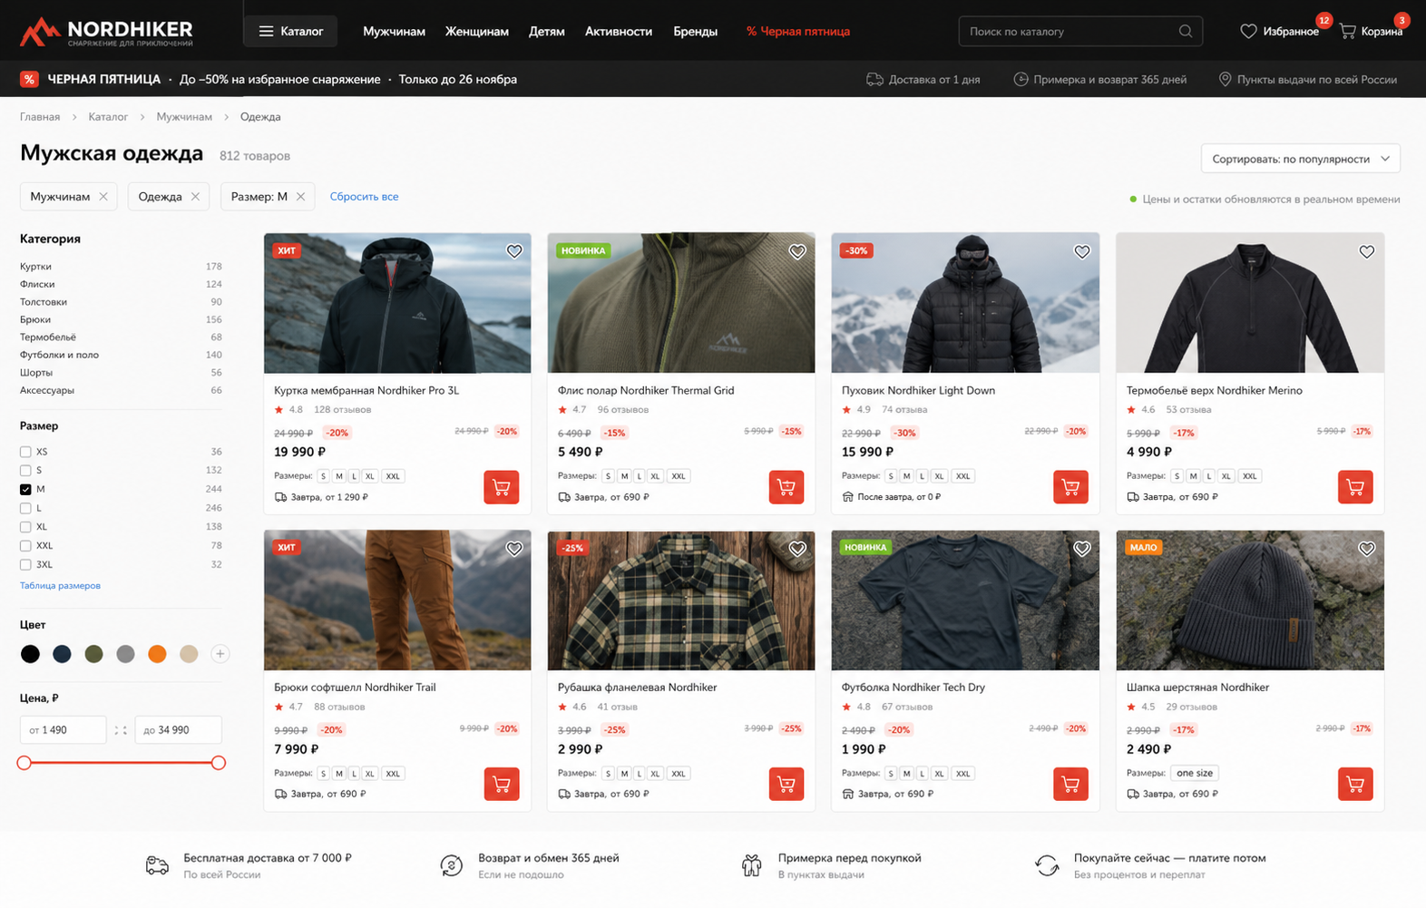This screenshot has height=908, width=1426.
Task: Open the Пуховик Light Down product image
Action: (965, 303)
